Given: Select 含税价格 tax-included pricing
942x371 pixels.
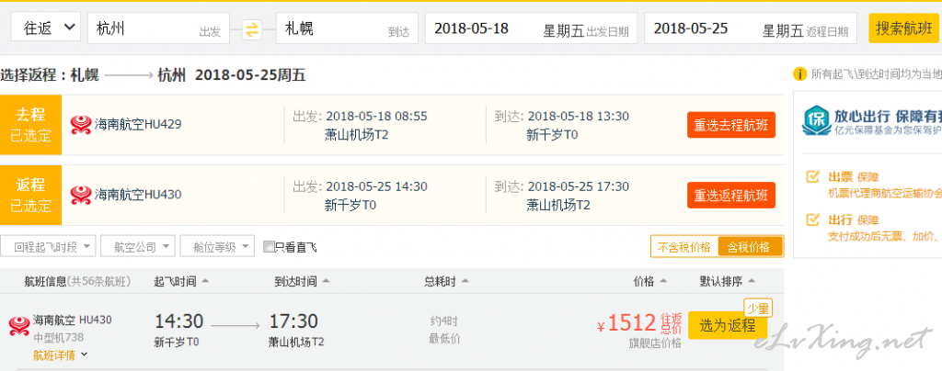Looking at the screenshot, I should (x=749, y=247).
